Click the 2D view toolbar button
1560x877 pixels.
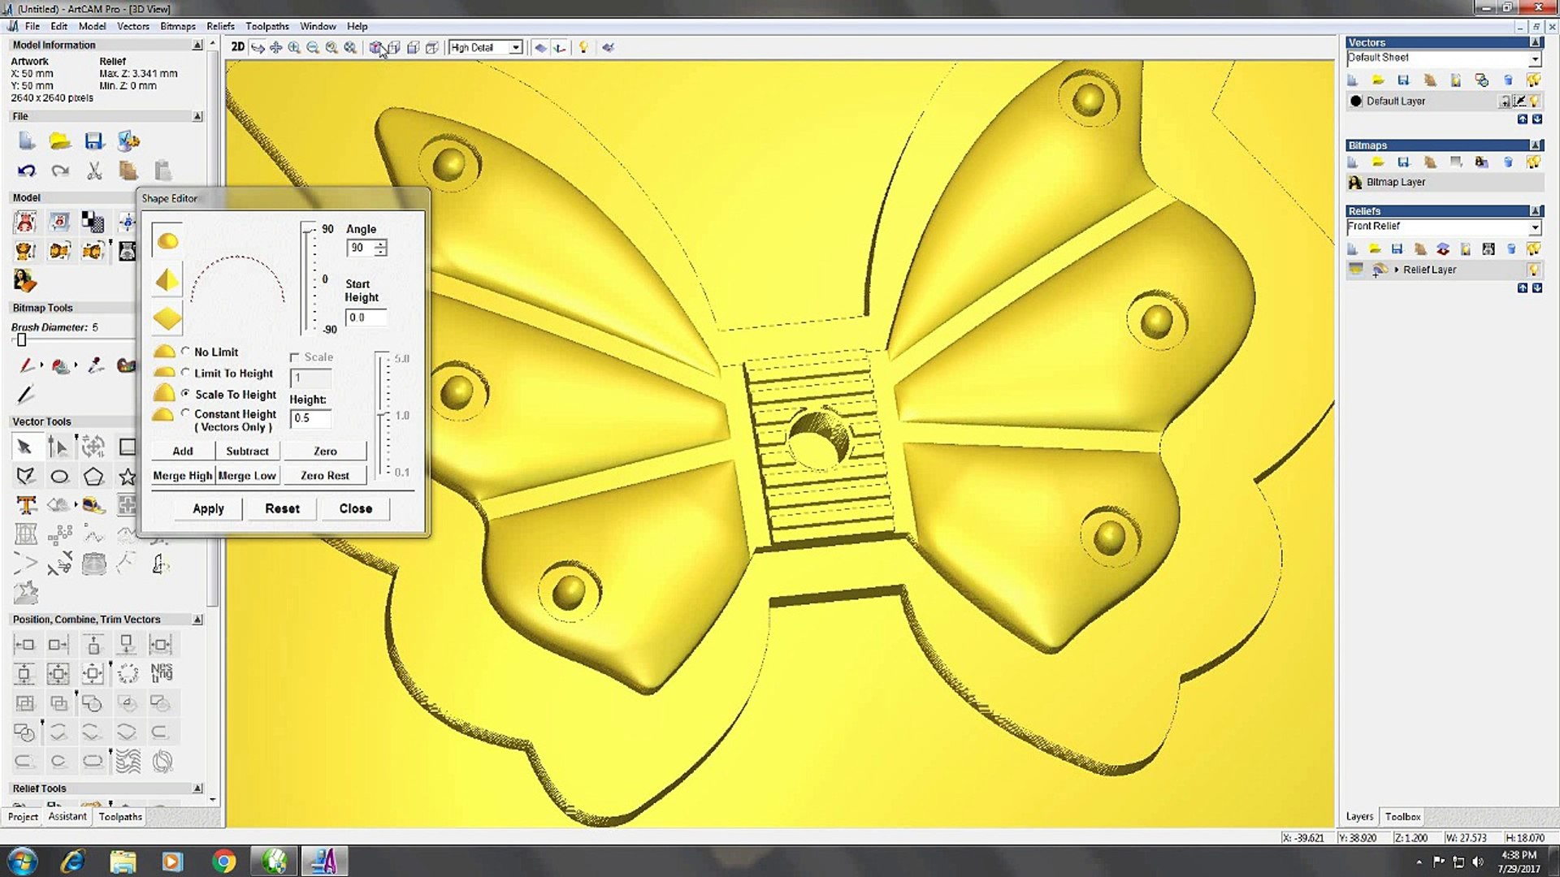coord(237,47)
